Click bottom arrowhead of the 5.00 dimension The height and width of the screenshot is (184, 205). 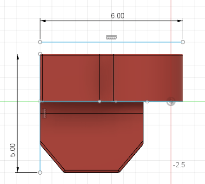pos(18,170)
